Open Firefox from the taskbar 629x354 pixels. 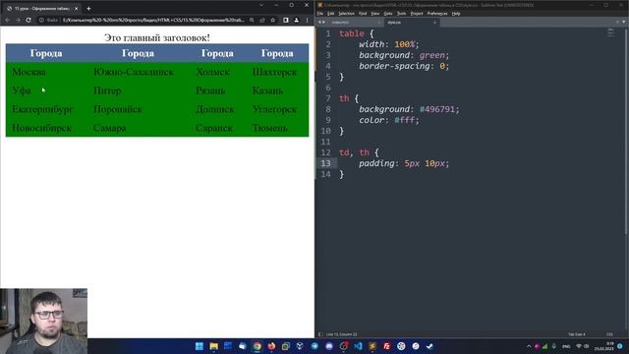[271, 346]
